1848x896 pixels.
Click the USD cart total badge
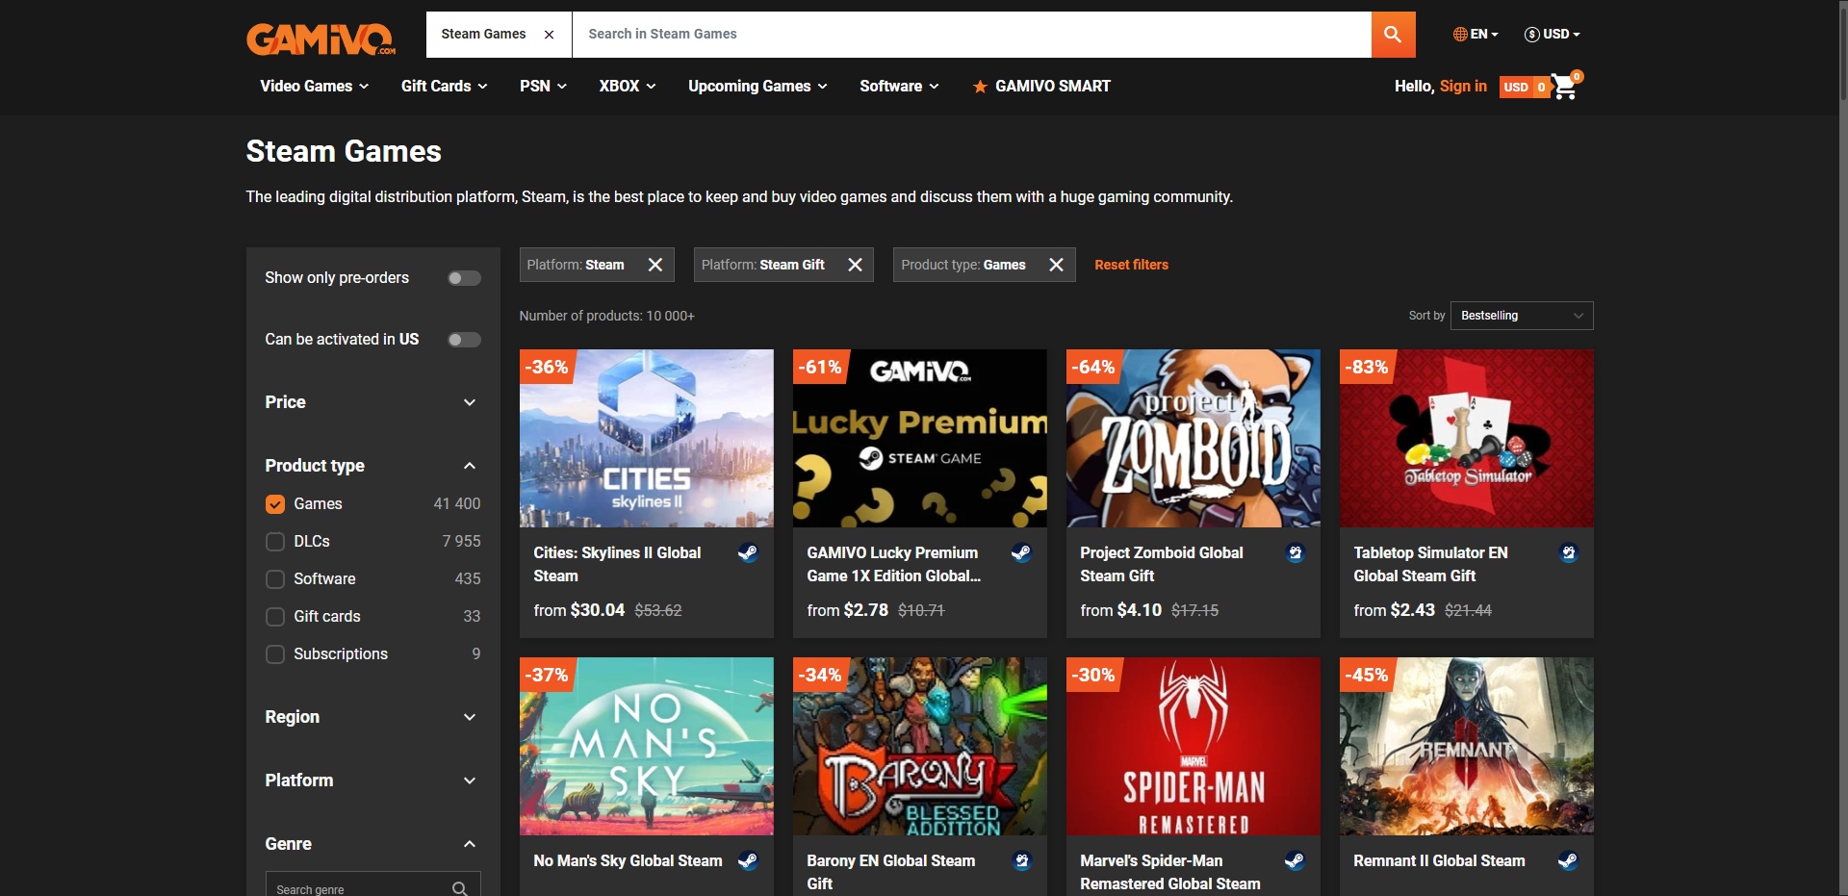pos(1525,87)
